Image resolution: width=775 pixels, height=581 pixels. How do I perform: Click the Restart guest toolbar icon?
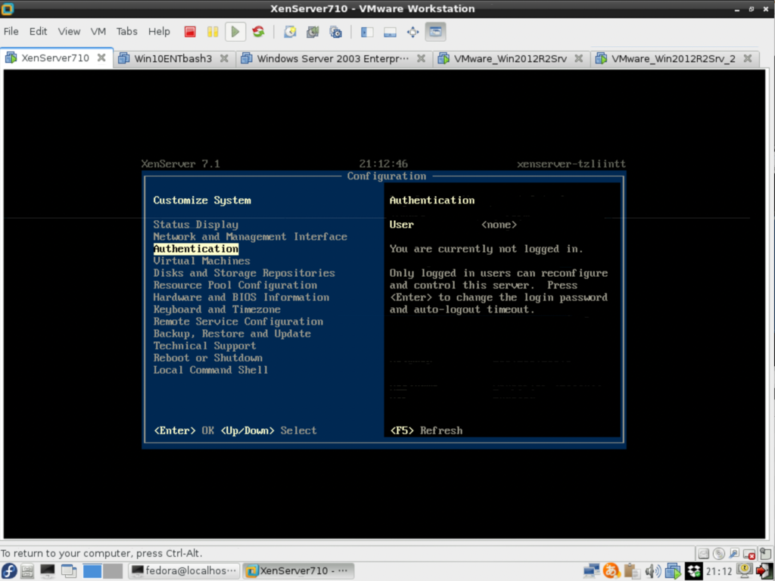[x=258, y=32]
